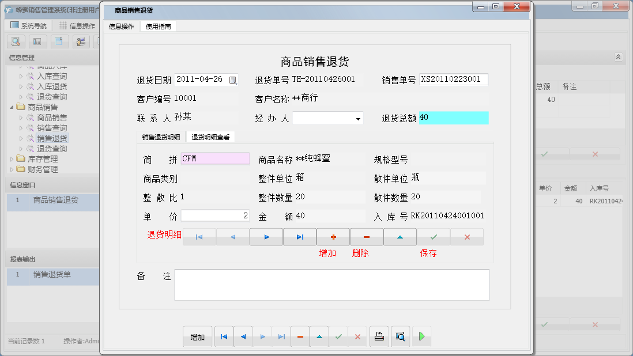
Task: Expand the 入库查询 tree node
Action: coord(21,76)
